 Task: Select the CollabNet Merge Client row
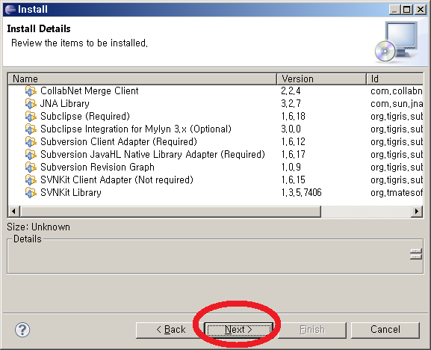click(215, 90)
